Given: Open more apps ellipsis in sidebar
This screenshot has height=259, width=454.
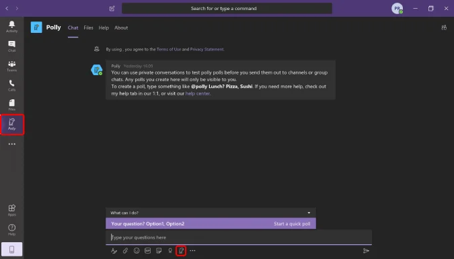Looking at the screenshot, I should 11,144.
